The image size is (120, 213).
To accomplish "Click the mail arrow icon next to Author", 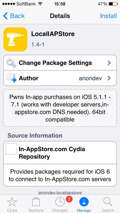I will tap(11, 78).
